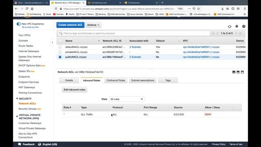Viewport: 261px width, 147px height.
Task: Refresh the network ACL list
Action: (230, 27)
